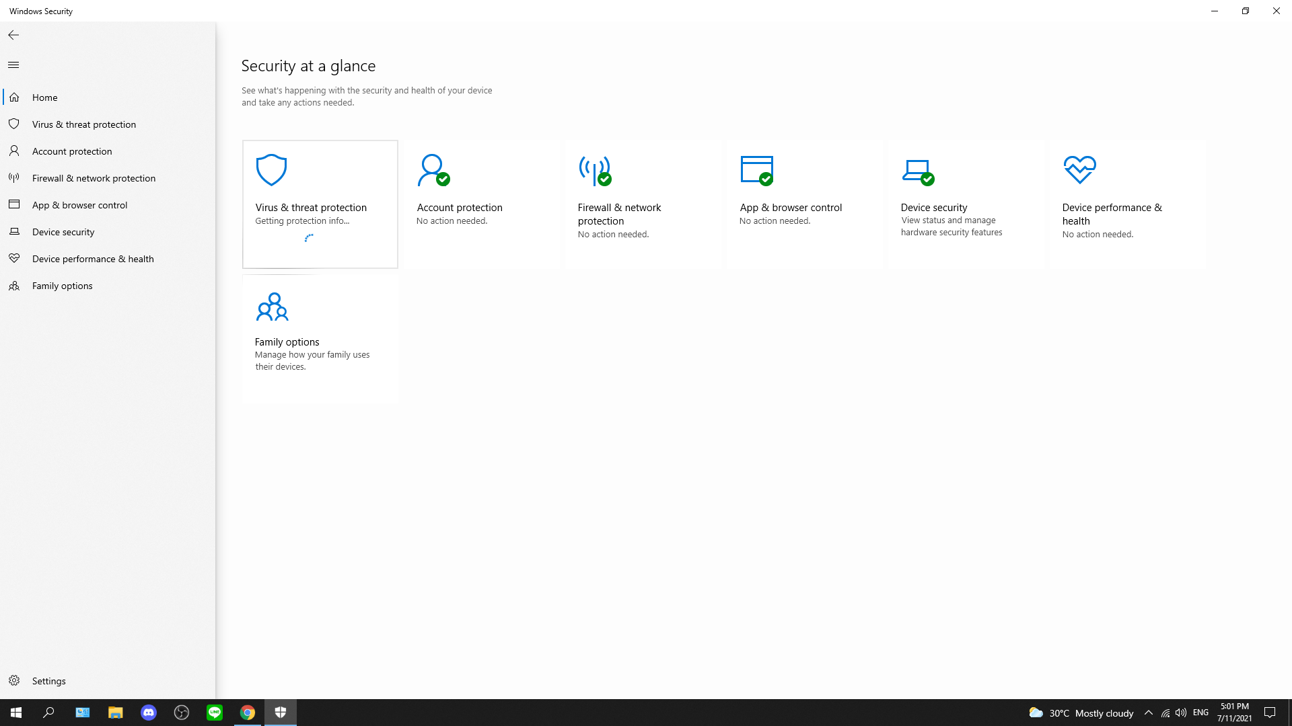The image size is (1292, 726).
Task: Open the ENG language input selector
Action: click(x=1200, y=713)
